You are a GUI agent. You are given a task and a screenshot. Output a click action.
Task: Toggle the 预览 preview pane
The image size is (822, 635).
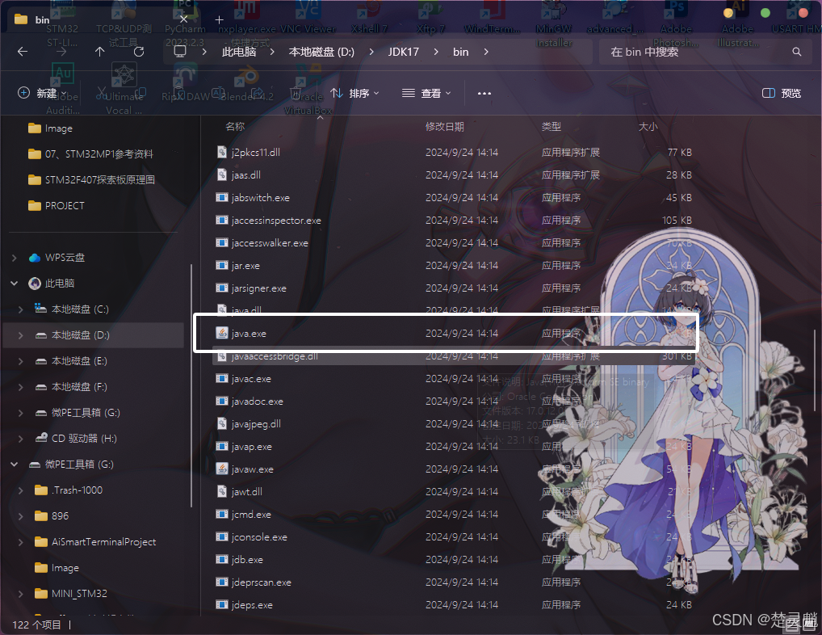point(781,94)
